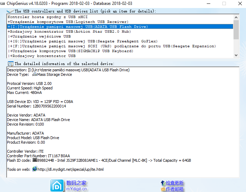The image size is (246, 192).
Task: Select Kontroler hosta zgodny z USB xHCI
Action: pyautogui.click(x=120, y=17)
